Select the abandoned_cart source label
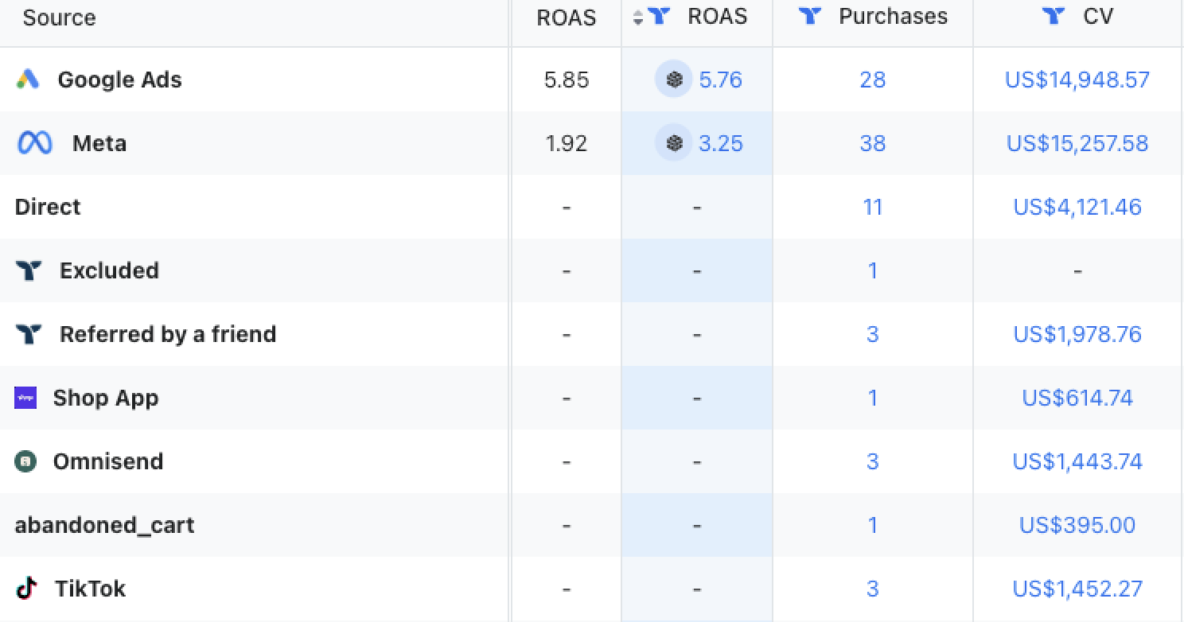This screenshot has height=622, width=1184. (x=104, y=525)
